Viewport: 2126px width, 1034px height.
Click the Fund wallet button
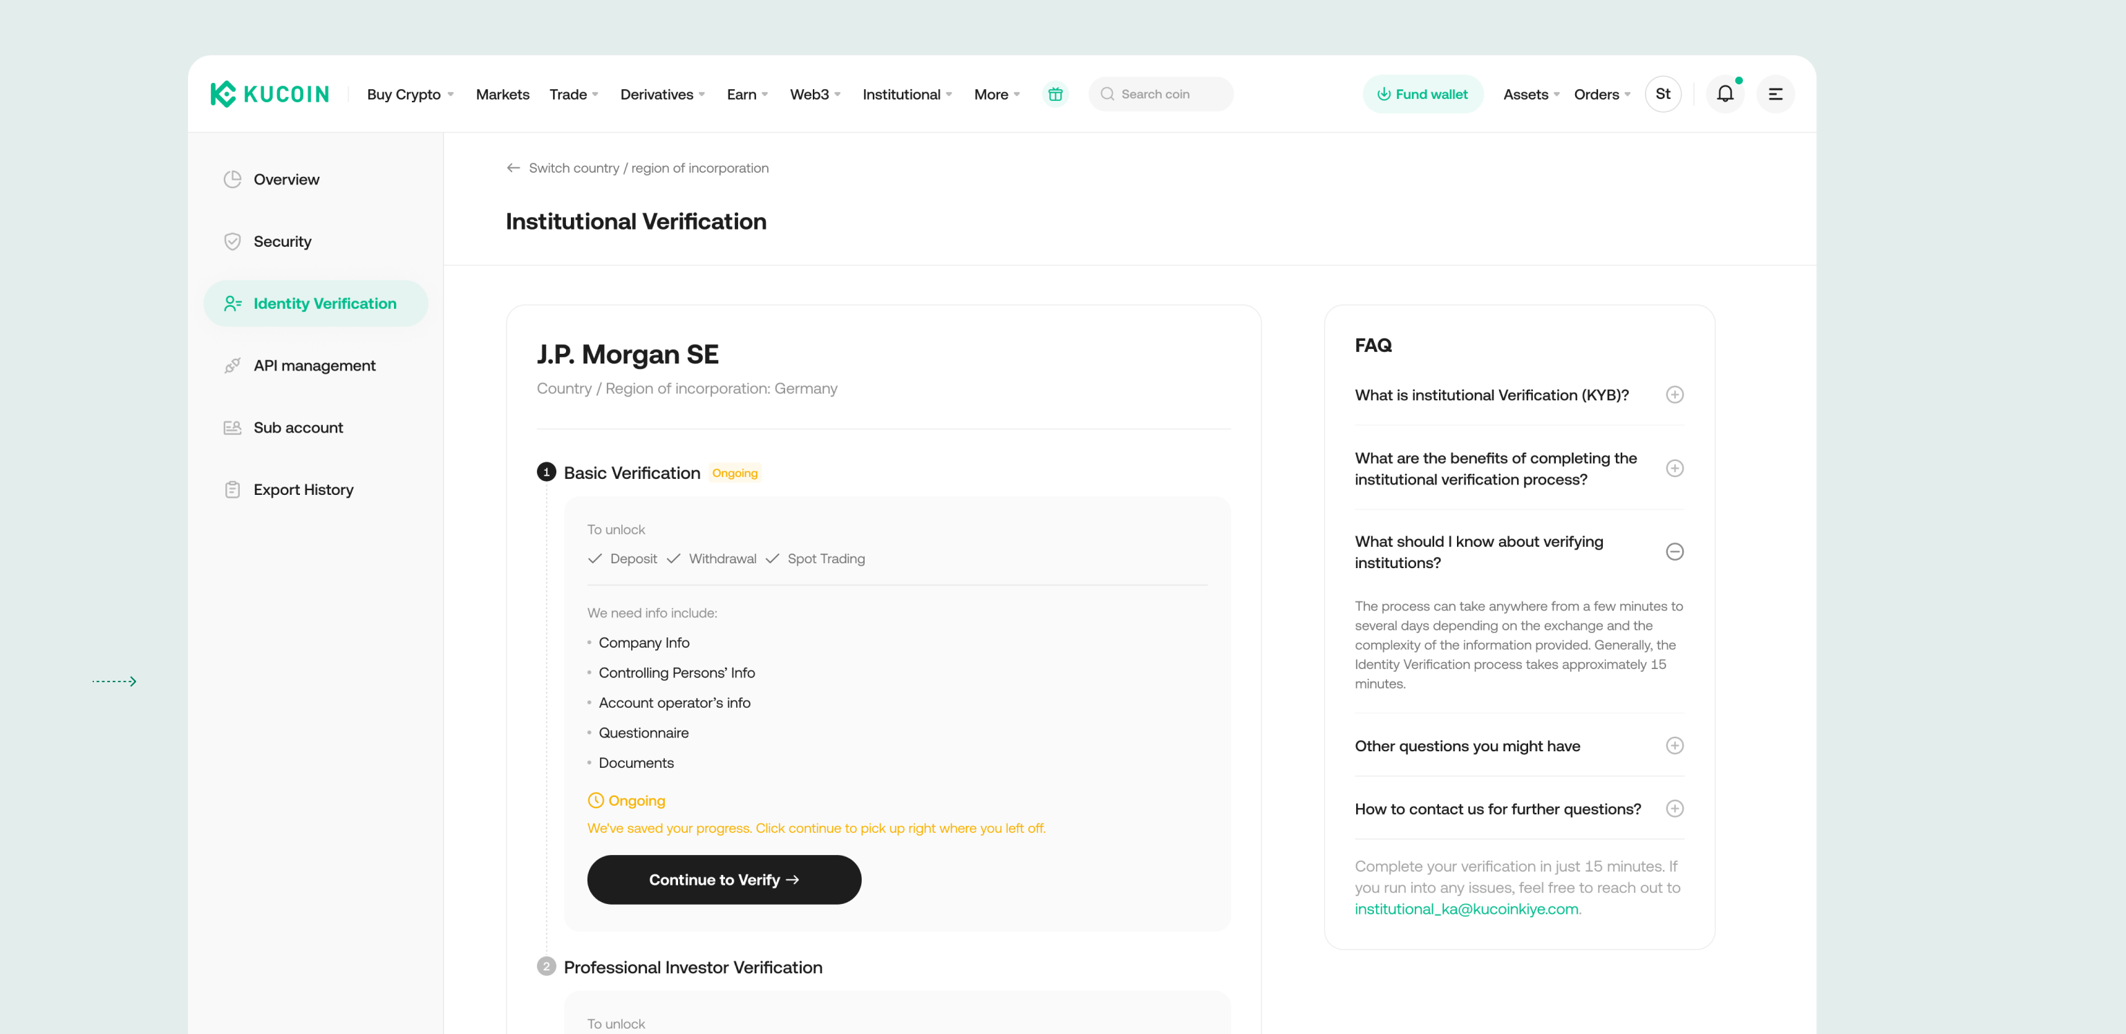[1422, 94]
